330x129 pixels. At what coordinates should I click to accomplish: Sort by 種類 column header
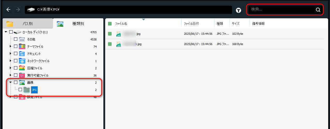[220, 24]
